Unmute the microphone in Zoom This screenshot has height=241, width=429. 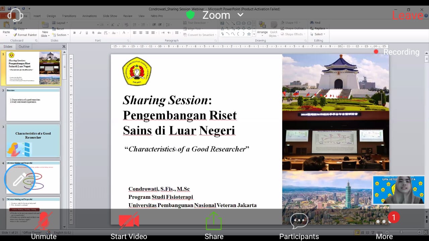tap(44, 225)
